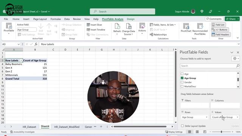Open the Design ribbon tab

[130, 19]
